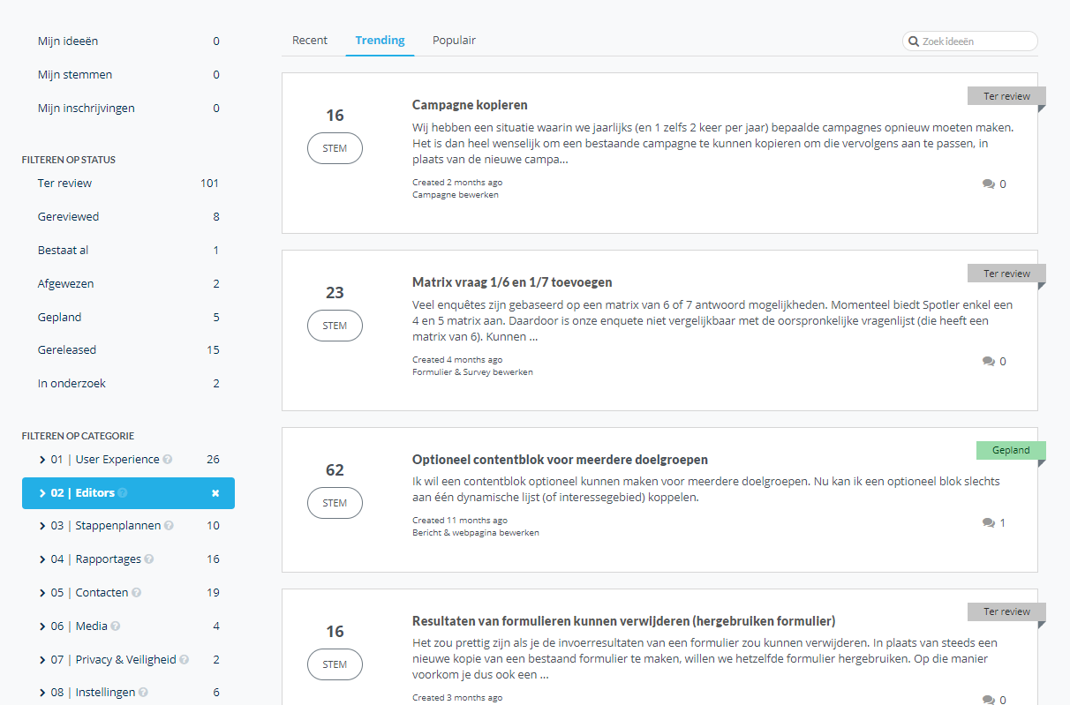1070x705 pixels.
Task: Switch to the Recent tab
Action: click(x=310, y=41)
